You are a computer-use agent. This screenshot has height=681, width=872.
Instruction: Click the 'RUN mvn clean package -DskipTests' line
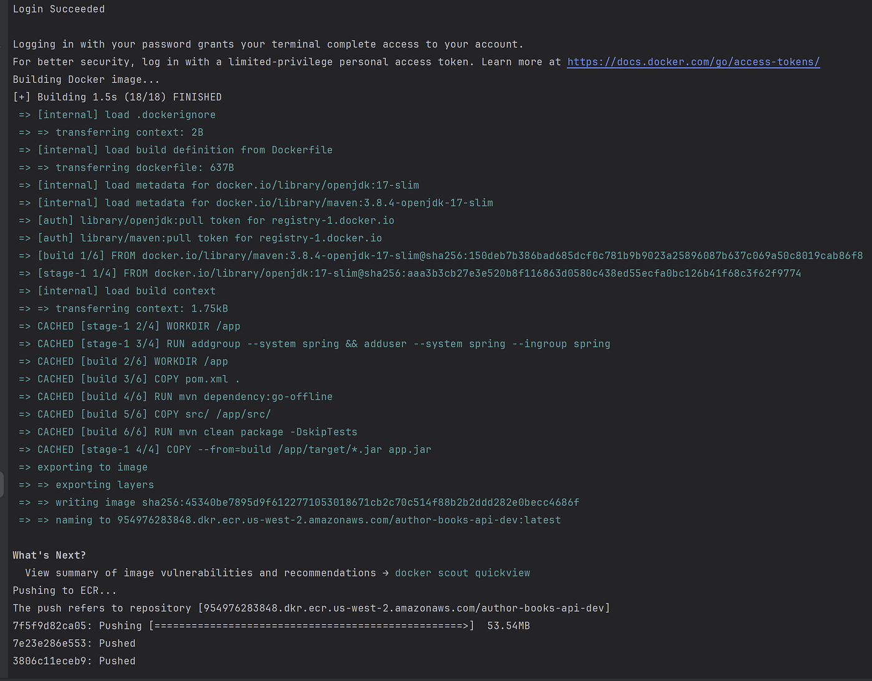click(x=188, y=432)
